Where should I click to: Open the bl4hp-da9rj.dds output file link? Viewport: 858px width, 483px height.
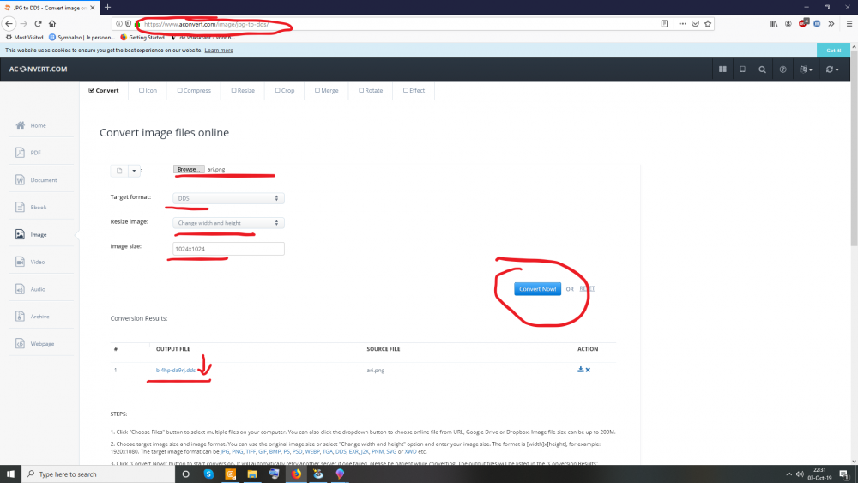[x=176, y=370]
